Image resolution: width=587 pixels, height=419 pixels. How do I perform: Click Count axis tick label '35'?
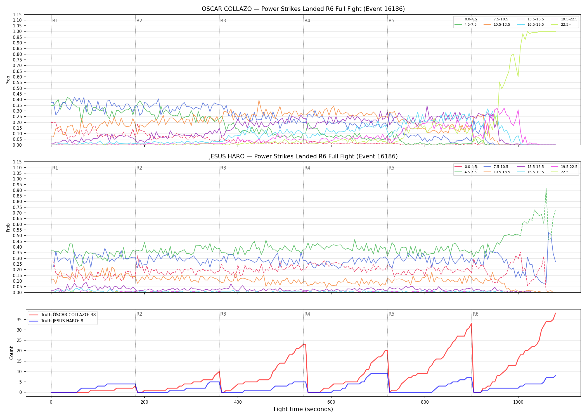[19, 320]
